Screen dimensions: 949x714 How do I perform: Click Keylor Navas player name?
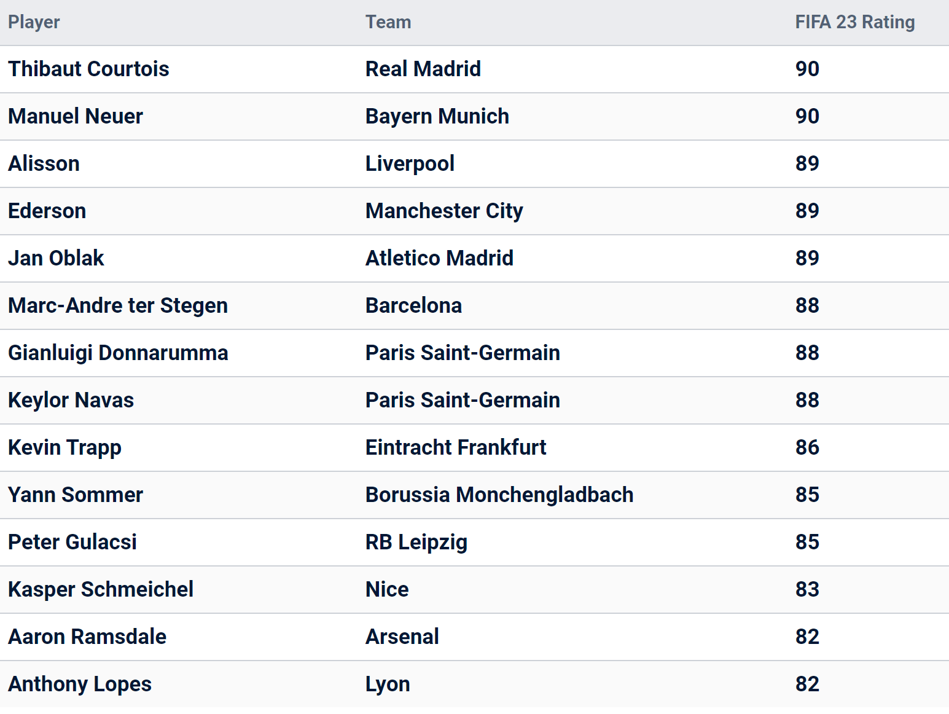coord(71,400)
